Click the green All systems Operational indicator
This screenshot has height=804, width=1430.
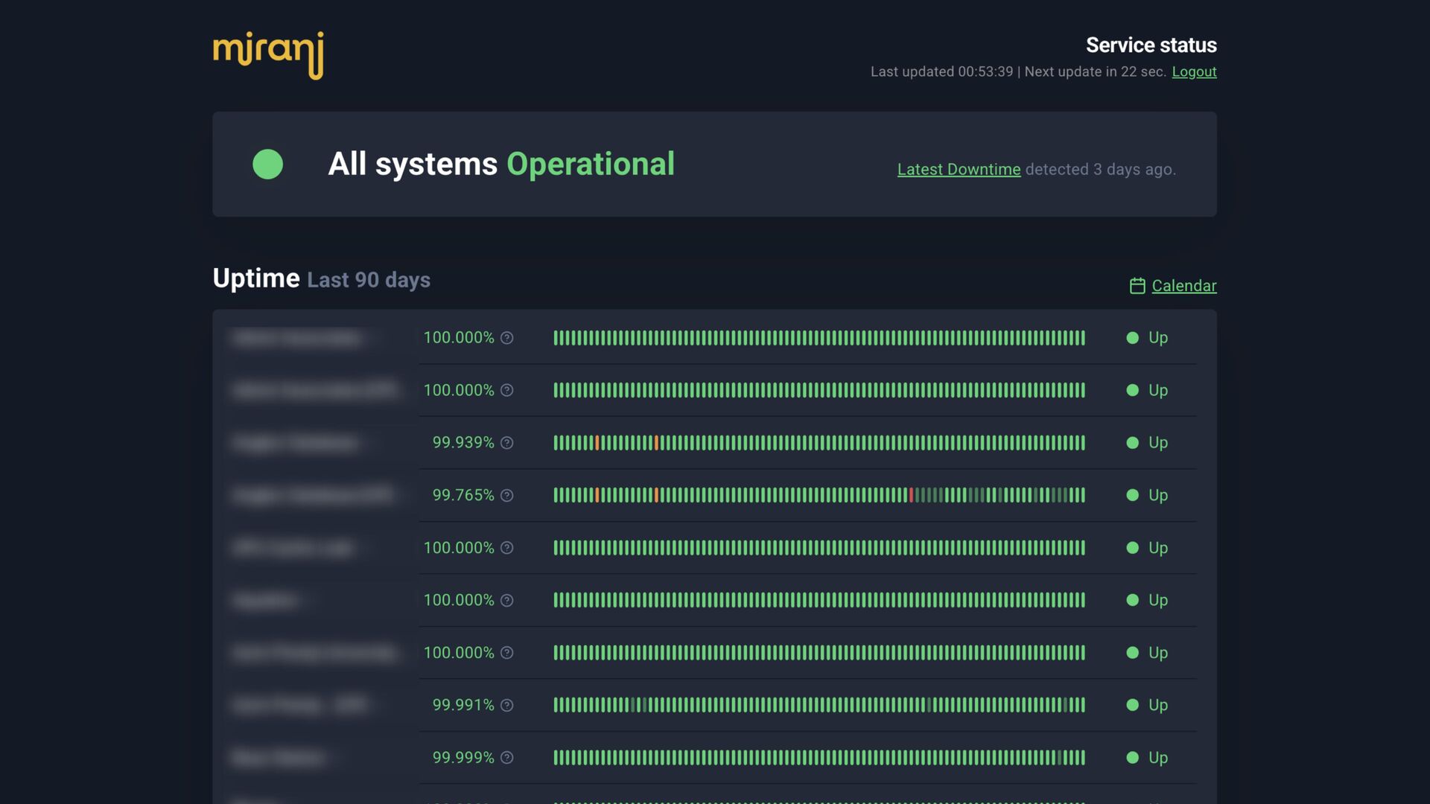(267, 165)
